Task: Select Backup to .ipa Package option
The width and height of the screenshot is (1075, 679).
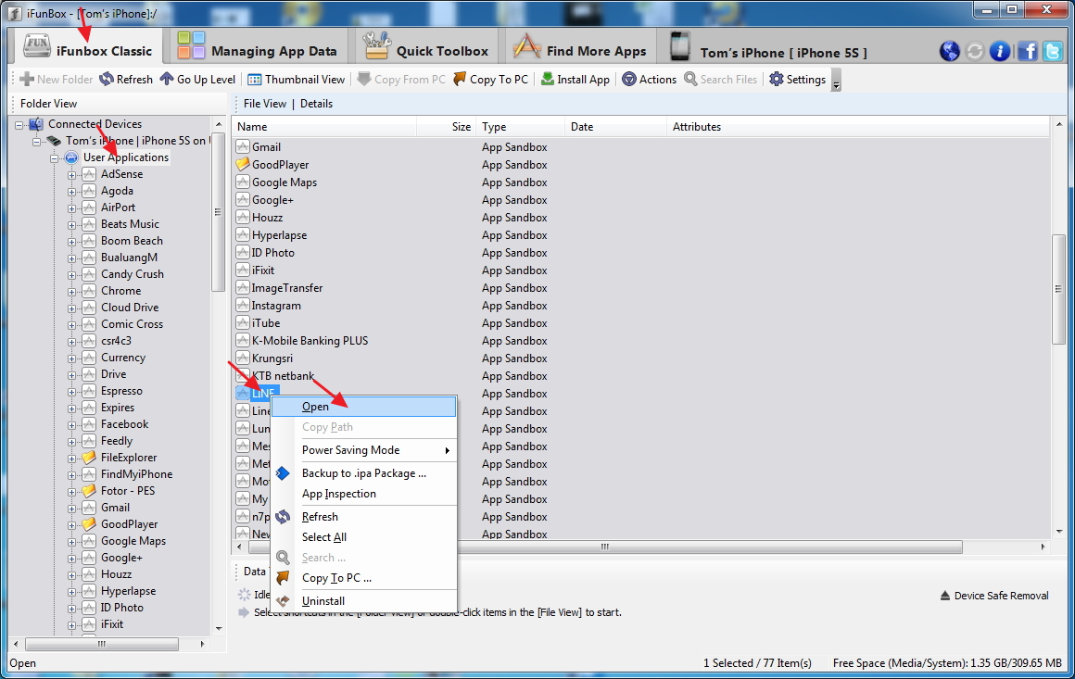Action: (363, 473)
